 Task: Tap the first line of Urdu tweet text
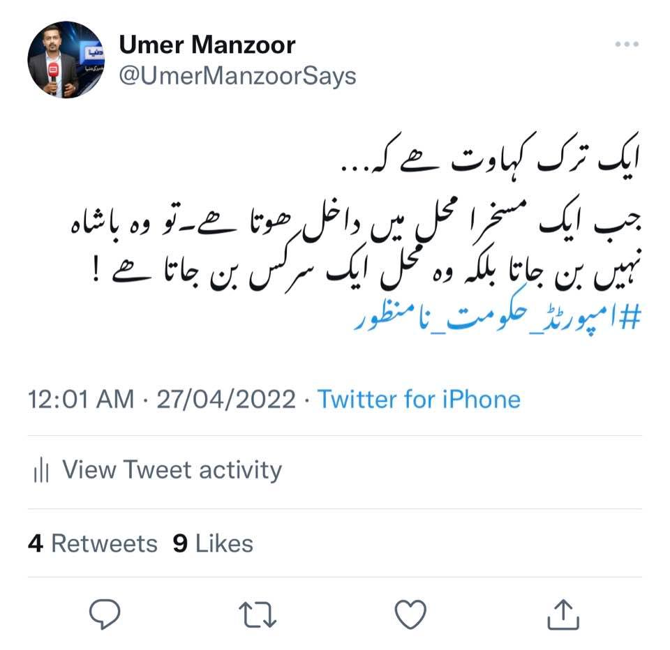pos(491,155)
